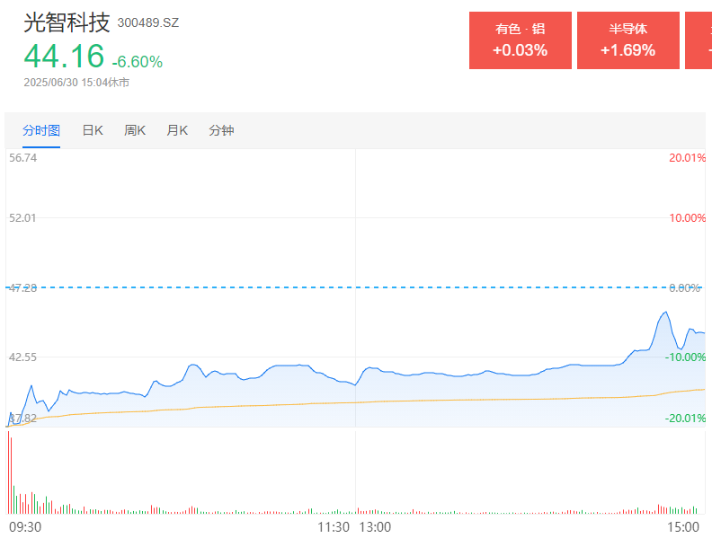Click the -10.00% green percent label
Image resolution: width=712 pixels, height=538 pixels.
(685, 357)
